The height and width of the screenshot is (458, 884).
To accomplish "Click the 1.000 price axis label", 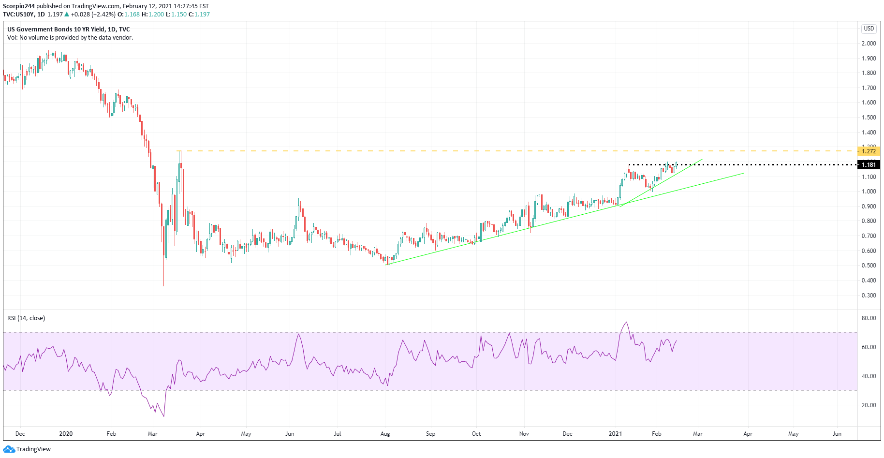I will [x=869, y=192].
